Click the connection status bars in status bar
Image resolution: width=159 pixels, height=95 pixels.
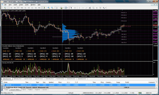140,93
